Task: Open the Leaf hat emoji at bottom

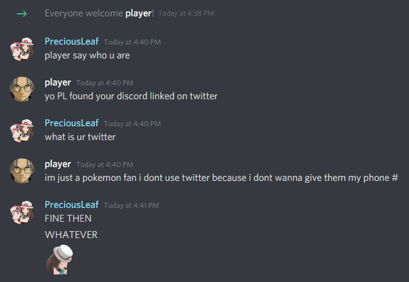Action: click(60, 259)
